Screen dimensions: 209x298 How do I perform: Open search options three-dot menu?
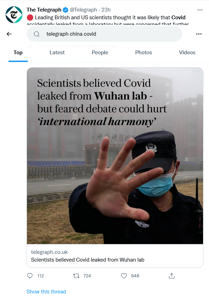(x=199, y=34)
